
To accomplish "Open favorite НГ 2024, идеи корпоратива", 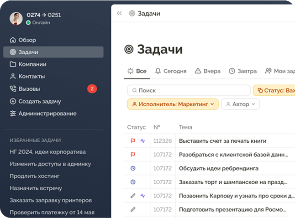I will pos(48,152).
